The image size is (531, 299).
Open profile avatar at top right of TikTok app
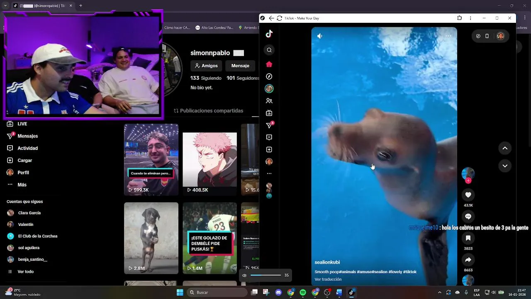500,36
